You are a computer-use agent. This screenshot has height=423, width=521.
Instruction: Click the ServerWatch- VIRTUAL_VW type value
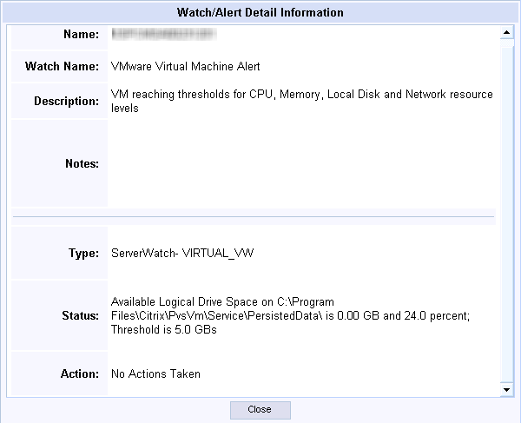[182, 254]
